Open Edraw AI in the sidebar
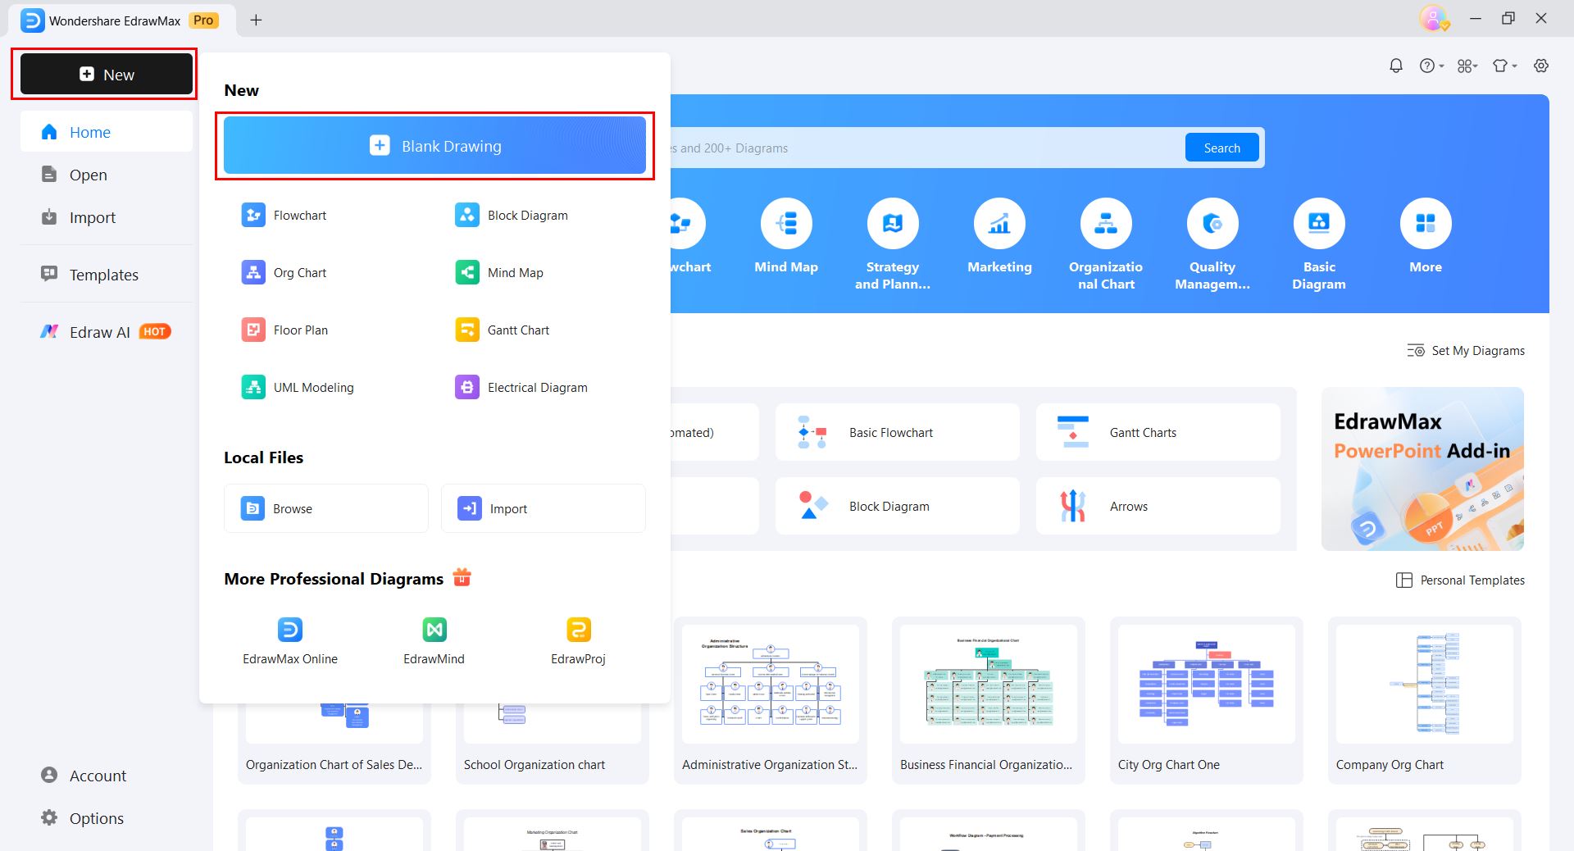The width and height of the screenshot is (1574, 851). pos(107,332)
